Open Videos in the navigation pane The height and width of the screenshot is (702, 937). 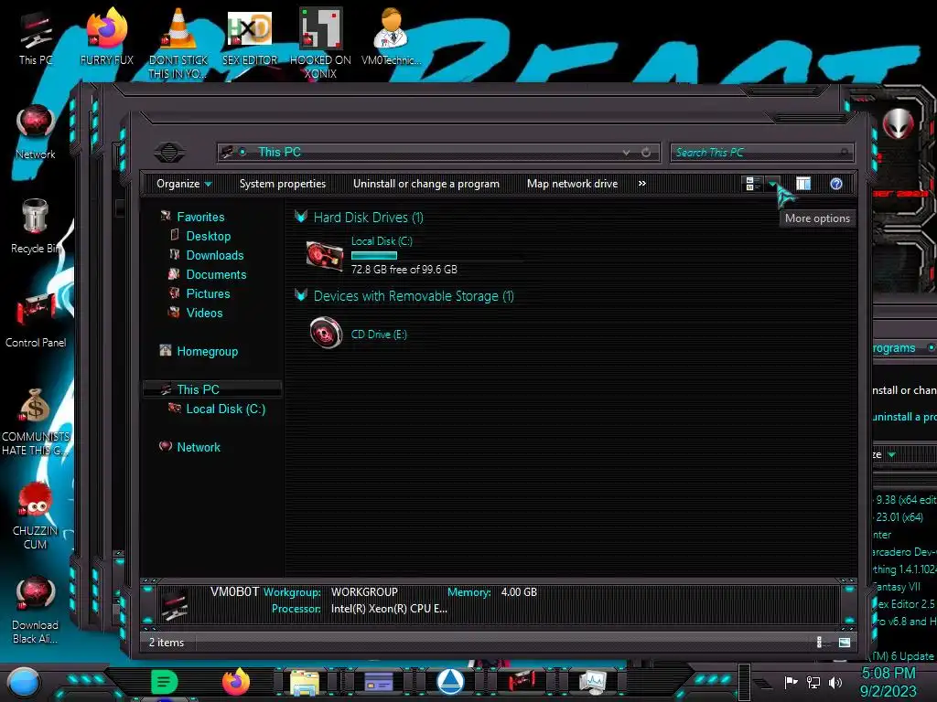click(x=204, y=313)
